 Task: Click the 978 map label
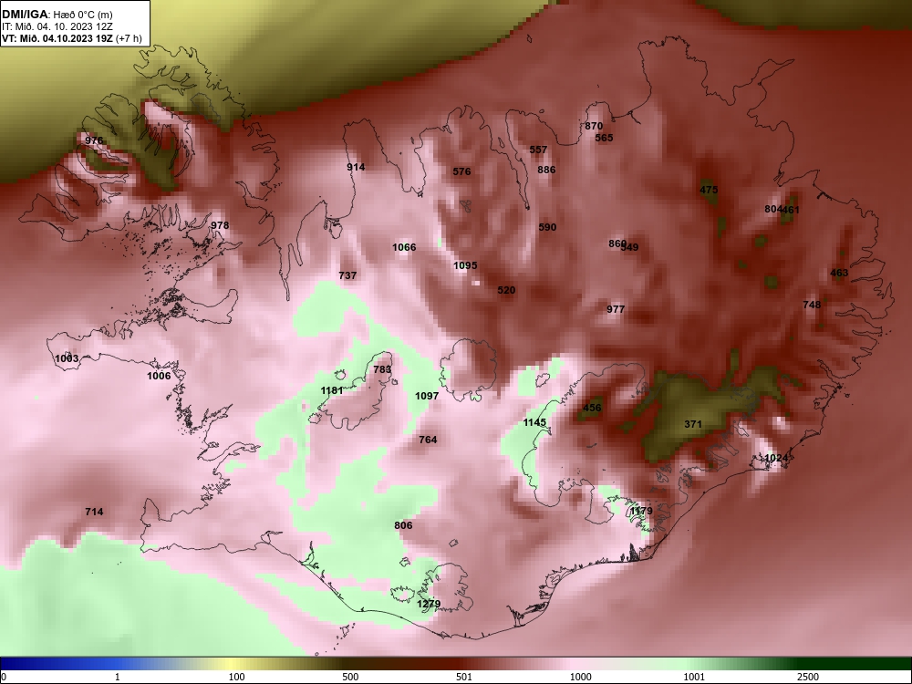(x=220, y=225)
